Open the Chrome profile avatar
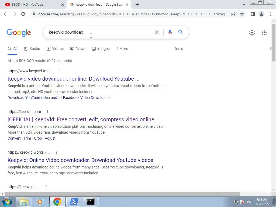 pyautogui.click(x=261, y=14)
